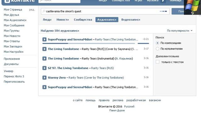The image size is (201, 113).
Task: Open Приложения in sidebar
Action: click(x=12, y=59)
